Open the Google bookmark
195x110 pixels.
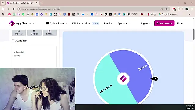point(115,14)
